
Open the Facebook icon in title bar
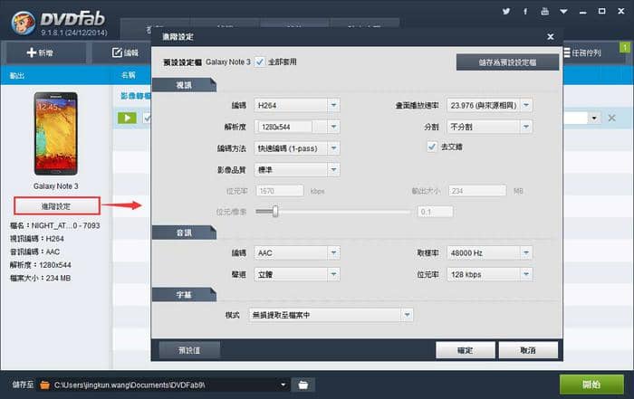[525, 11]
